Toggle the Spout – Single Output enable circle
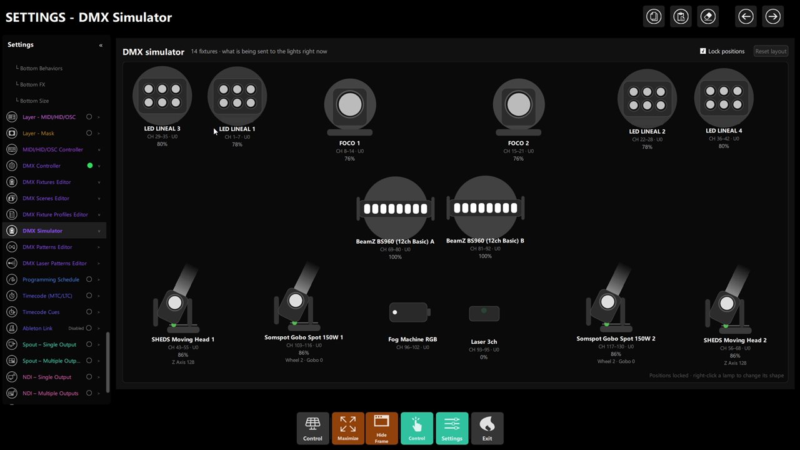This screenshot has width=800, height=450. [89, 344]
